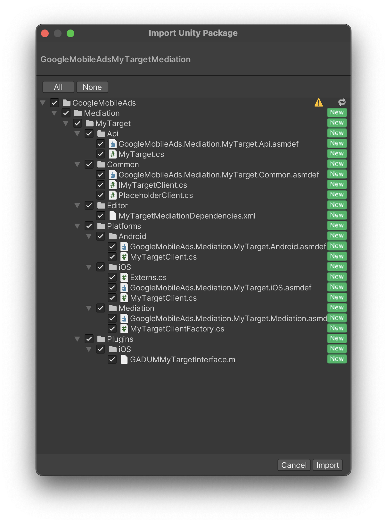The image size is (387, 523).
Task: Toggle the IMyTargetClient.cs checkbox
Action: (x=101, y=185)
